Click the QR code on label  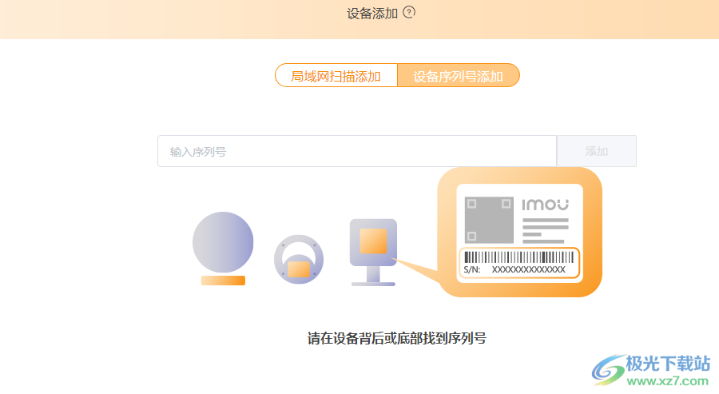click(489, 220)
